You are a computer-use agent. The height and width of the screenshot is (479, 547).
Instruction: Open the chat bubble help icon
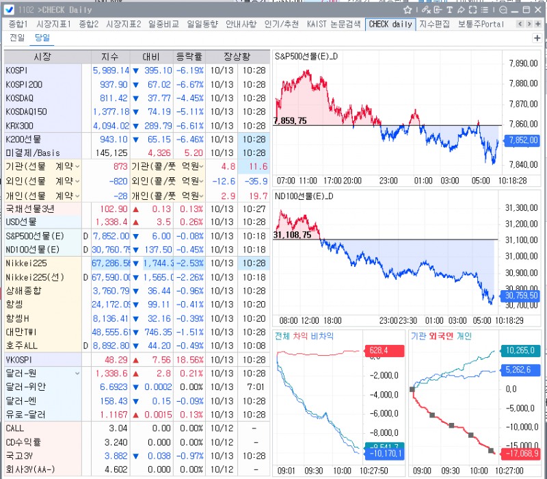click(x=503, y=10)
